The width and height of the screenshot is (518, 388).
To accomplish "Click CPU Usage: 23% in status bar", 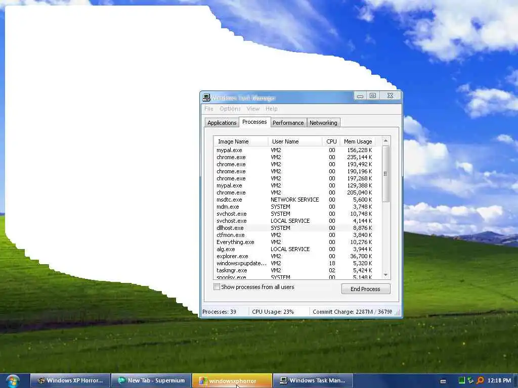I will click(273, 311).
